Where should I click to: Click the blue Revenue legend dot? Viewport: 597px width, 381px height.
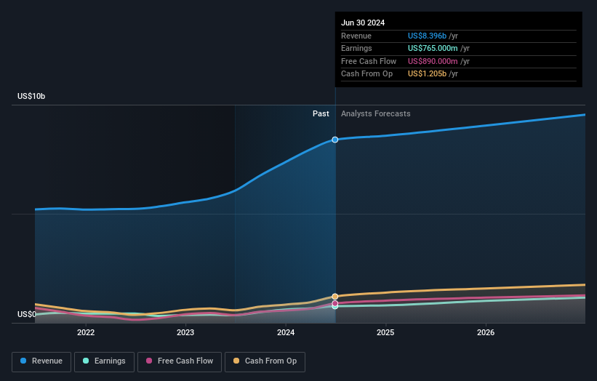[23, 361]
